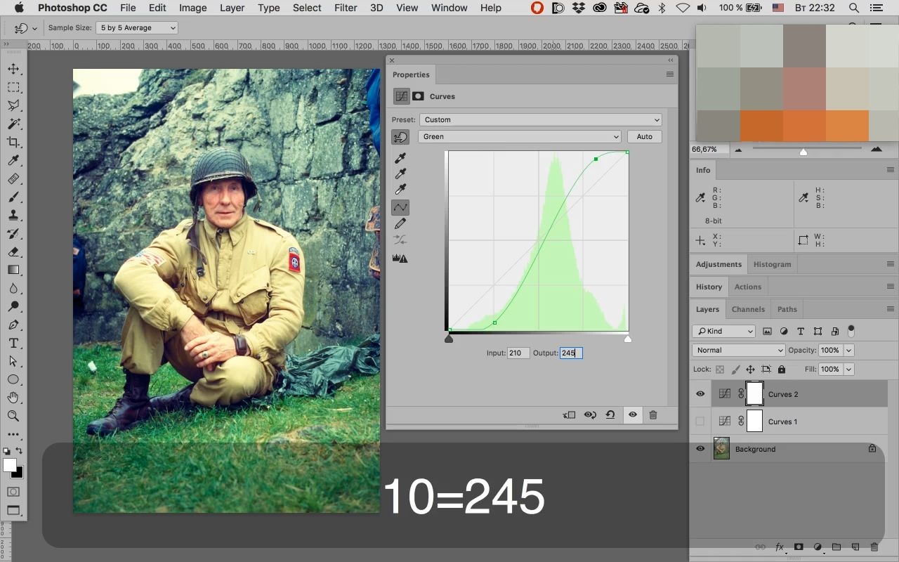Open the Layers panel options menu
Screen dimensions: 899x562
[891, 309]
